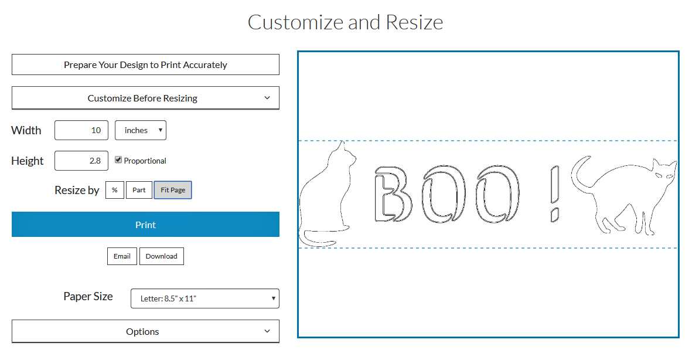Select resize by percent button
The width and height of the screenshot is (699, 353).
point(115,190)
